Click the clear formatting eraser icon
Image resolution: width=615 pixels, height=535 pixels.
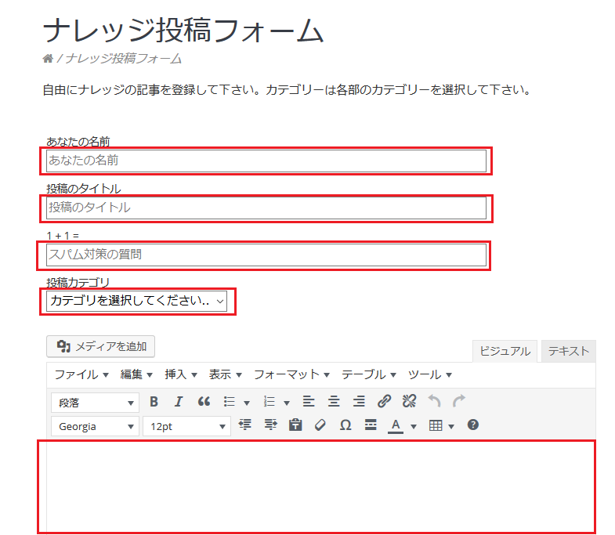pos(320,425)
